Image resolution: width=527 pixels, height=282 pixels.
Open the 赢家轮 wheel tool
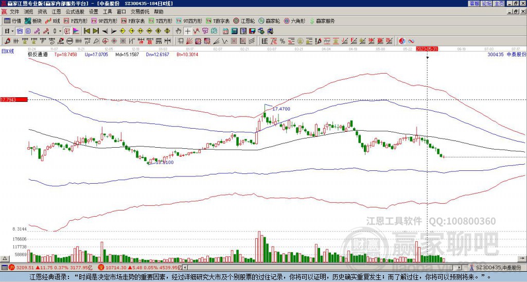pos(269,21)
